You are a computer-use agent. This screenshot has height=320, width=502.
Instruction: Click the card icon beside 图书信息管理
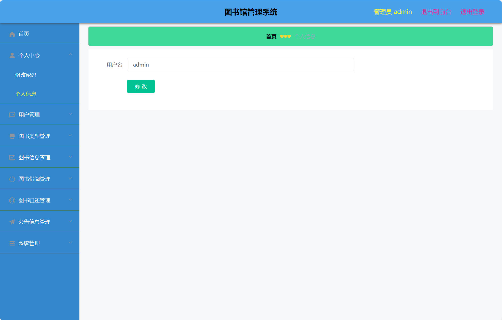click(x=12, y=157)
